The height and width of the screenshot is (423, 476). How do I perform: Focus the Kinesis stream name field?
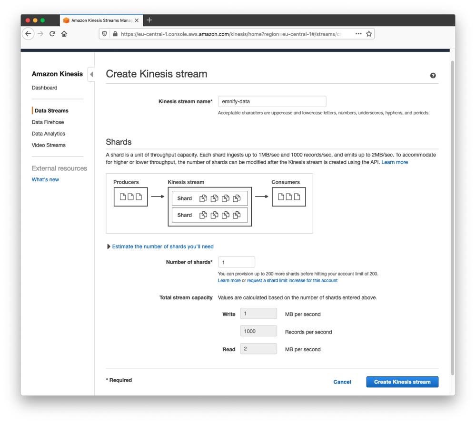pyautogui.click(x=272, y=101)
